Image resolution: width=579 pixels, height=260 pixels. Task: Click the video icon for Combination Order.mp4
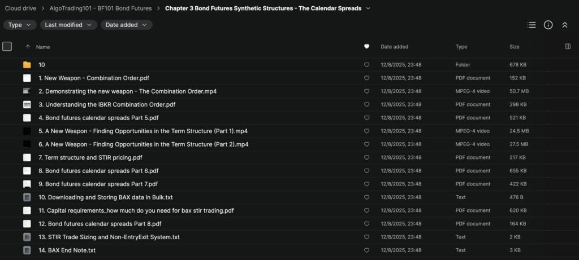pos(27,91)
